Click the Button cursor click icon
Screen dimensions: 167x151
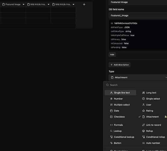click(x=111, y=143)
